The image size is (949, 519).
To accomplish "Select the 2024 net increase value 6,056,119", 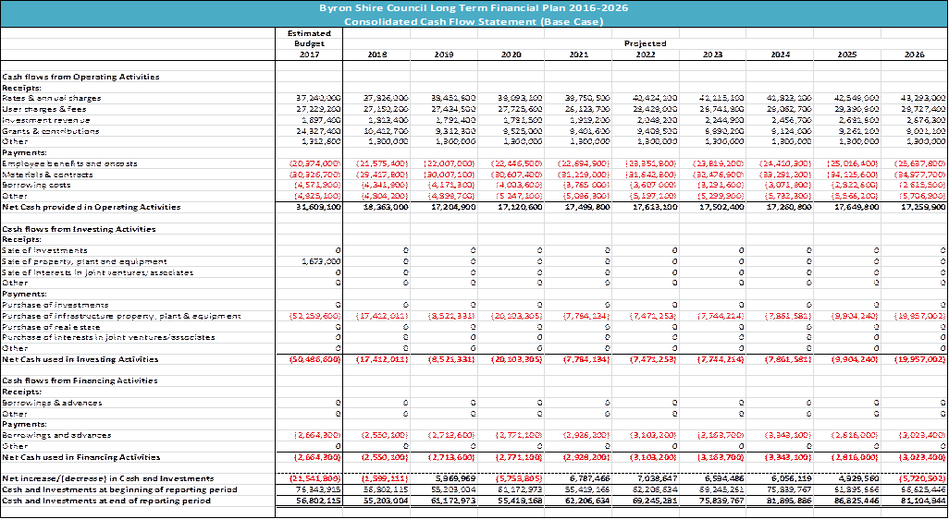I will tap(789, 478).
